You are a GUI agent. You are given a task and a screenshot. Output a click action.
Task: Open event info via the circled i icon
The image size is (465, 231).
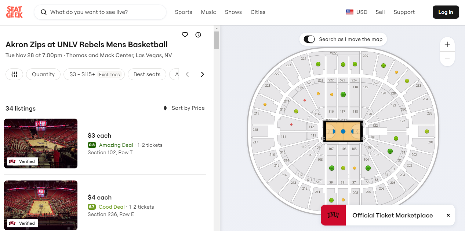tap(198, 35)
